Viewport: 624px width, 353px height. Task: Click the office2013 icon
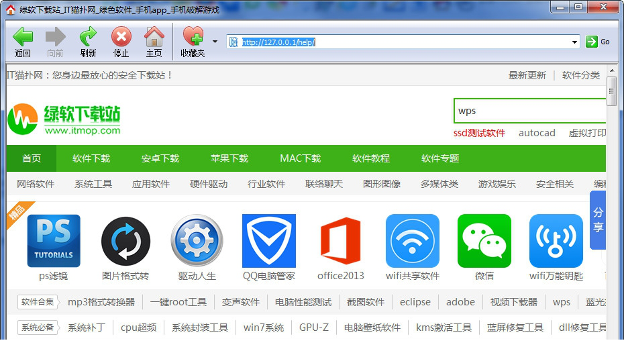click(341, 241)
